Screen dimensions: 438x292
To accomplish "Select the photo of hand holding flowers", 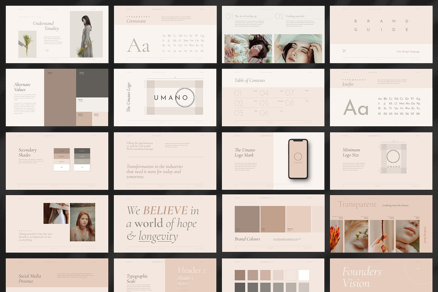I will [x=27, y=44].
